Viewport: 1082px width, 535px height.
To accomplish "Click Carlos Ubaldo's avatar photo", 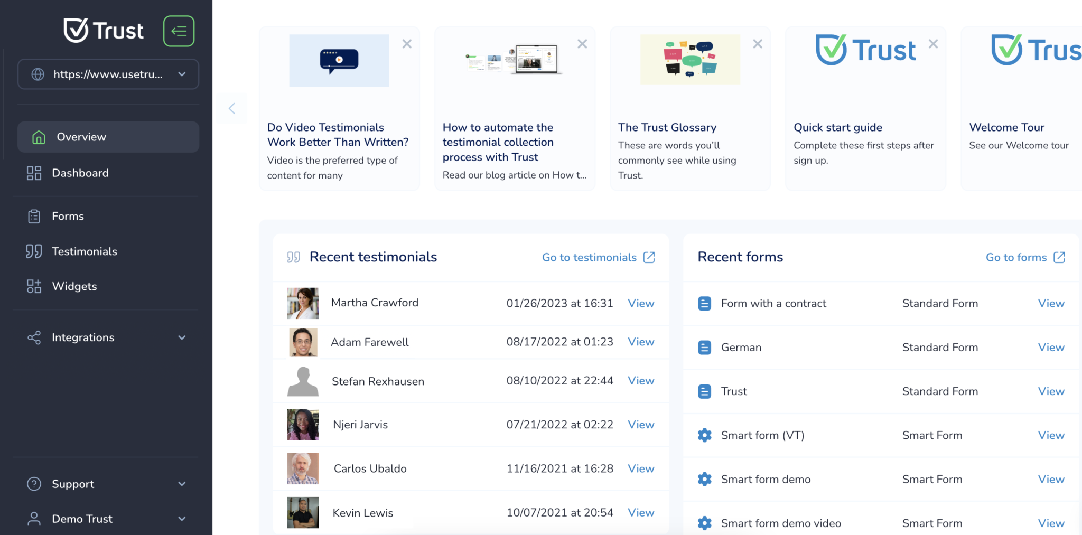I will [303, 468].
